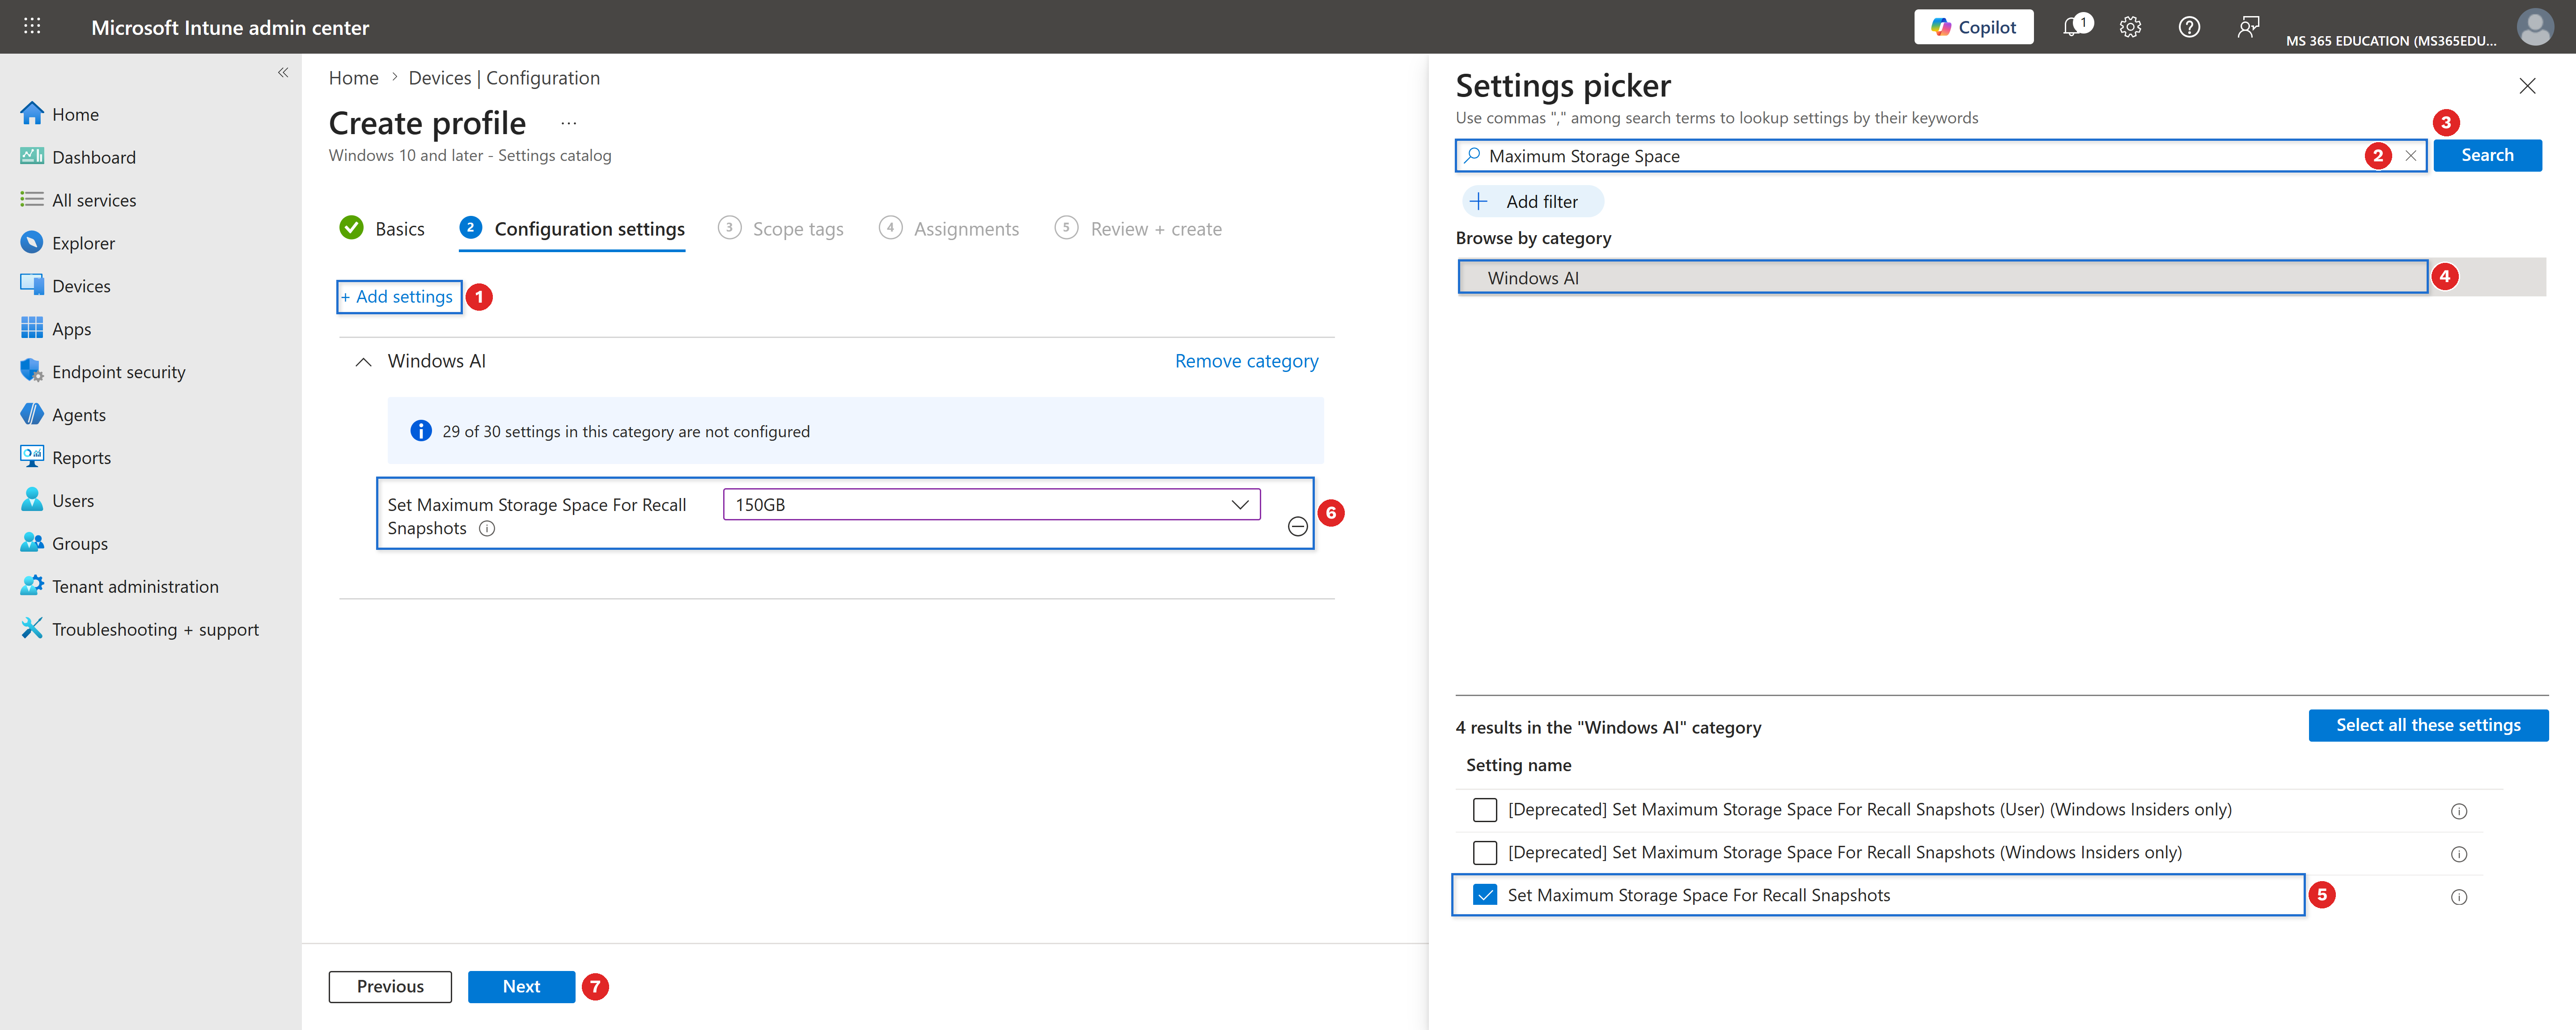
Task: Clear the search field with X
Action: (x=2411, y=156)
